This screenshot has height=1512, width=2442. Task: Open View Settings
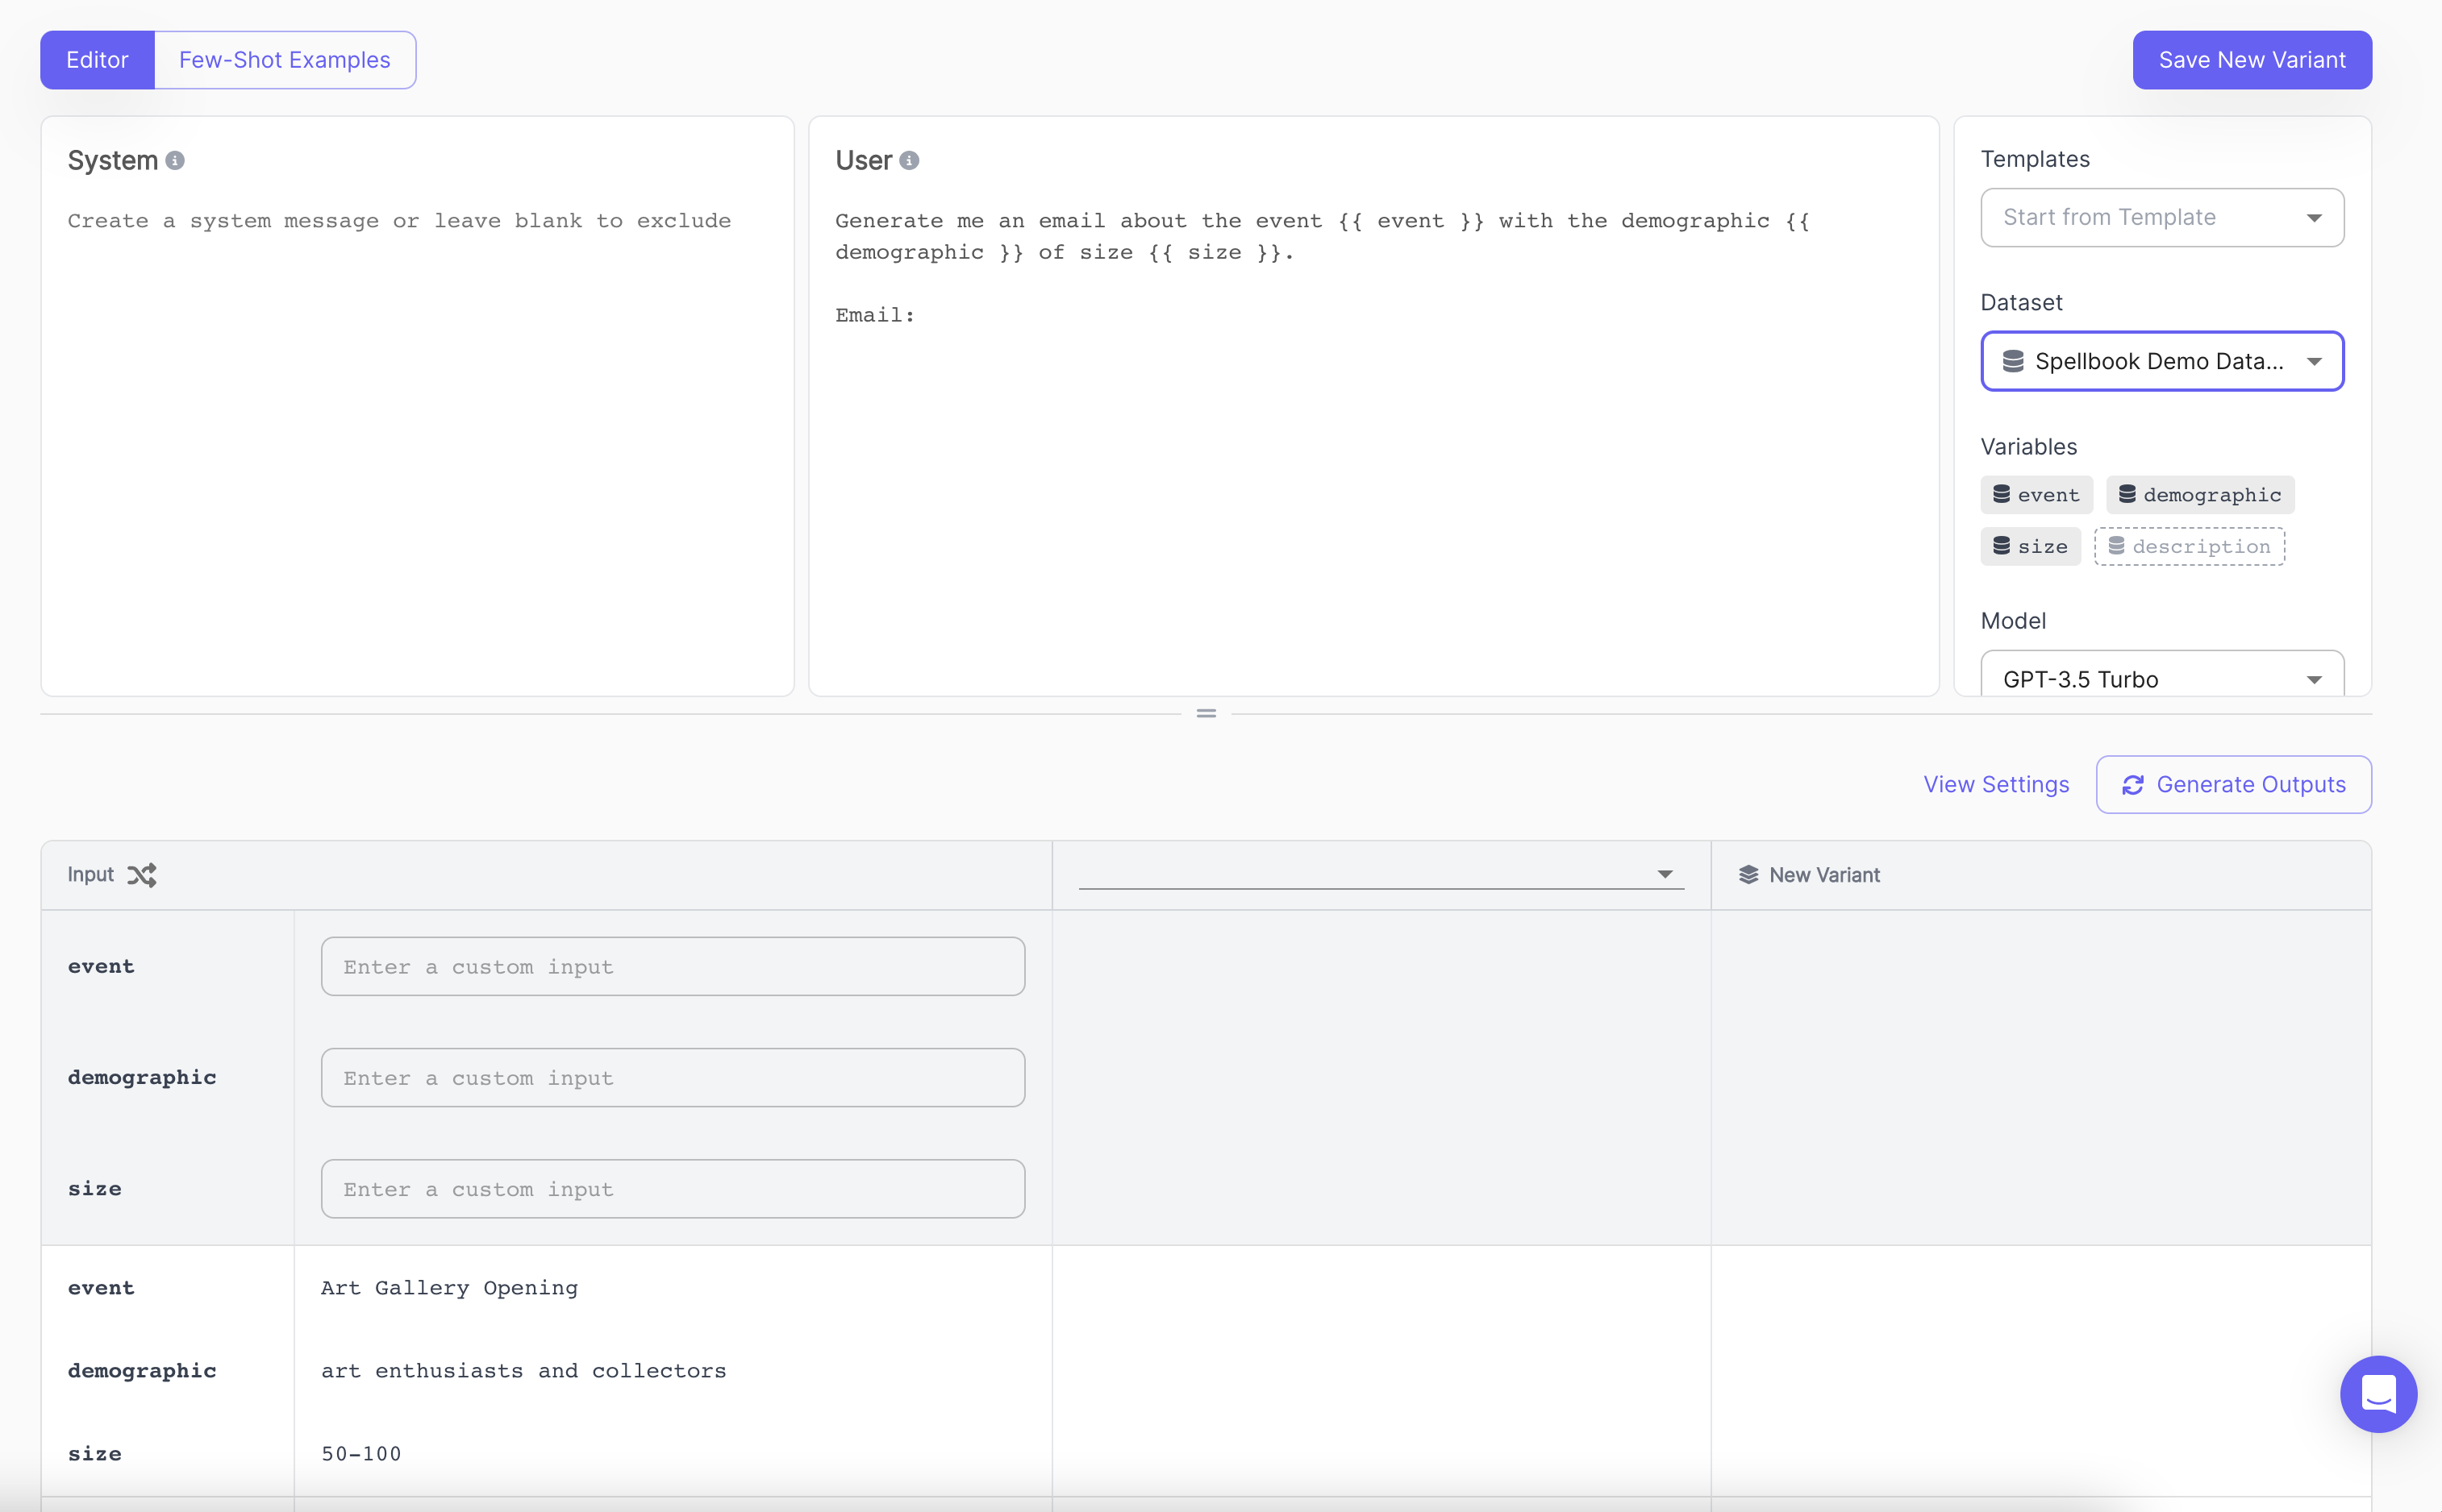[x=1997, y=784]
